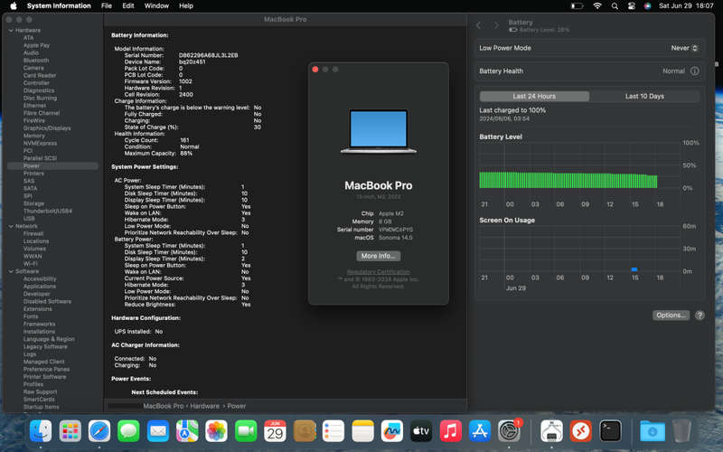Open System Settings with badge in Dock

(x=509, y=431)
